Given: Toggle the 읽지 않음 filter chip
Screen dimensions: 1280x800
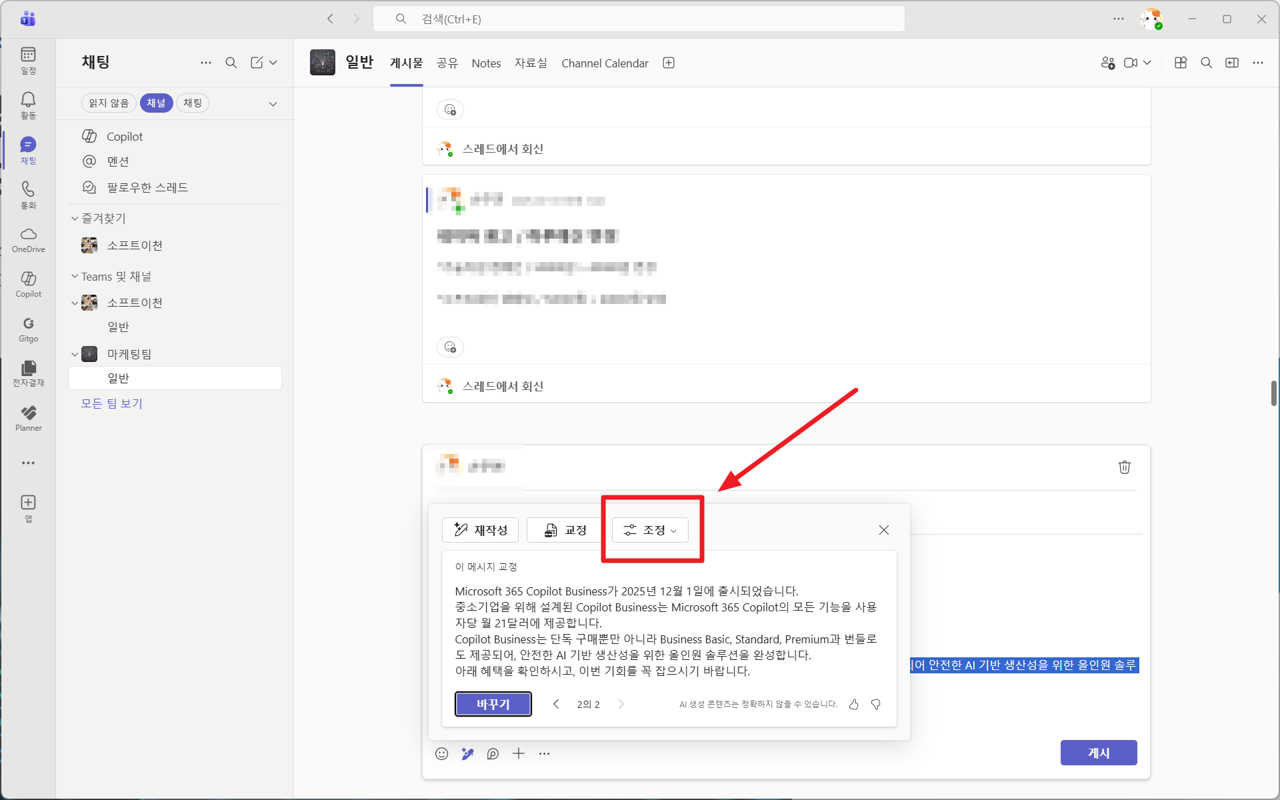Looking at the screenshot, I should [x=109, y=103].
